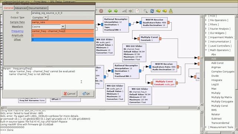Expand the GUI Widgets category
This screenshot has width=238, height=134.
[x=206, y=33]
